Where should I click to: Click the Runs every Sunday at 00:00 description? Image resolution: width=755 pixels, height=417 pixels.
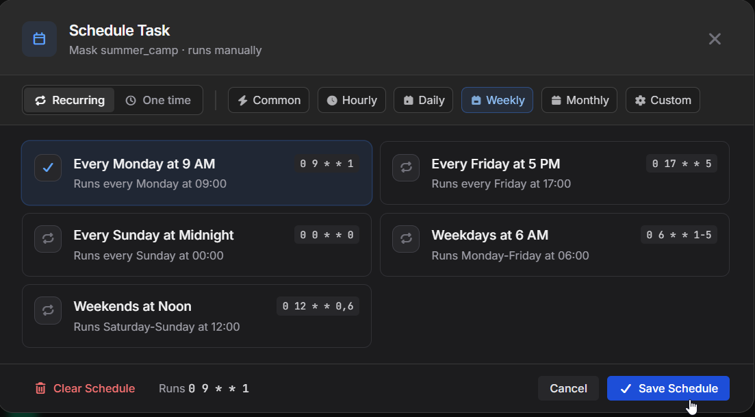pyautogui.click(x=149, y=255)
